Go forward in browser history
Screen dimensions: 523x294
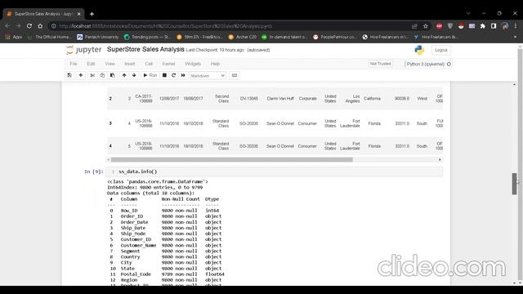pos(18,26)
